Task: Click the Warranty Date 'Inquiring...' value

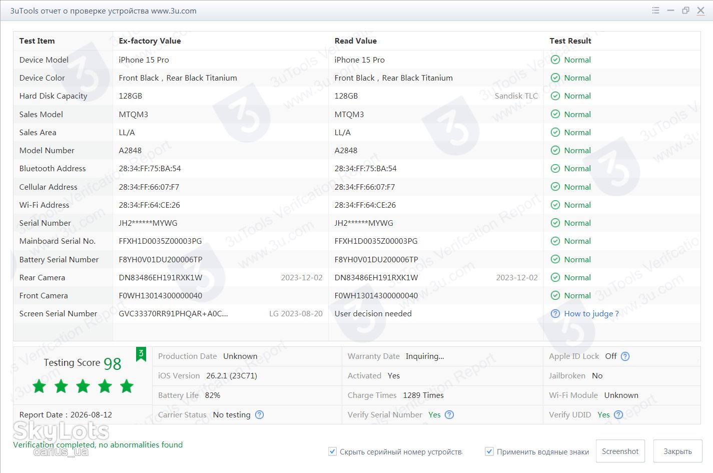Action: (425, 356)
